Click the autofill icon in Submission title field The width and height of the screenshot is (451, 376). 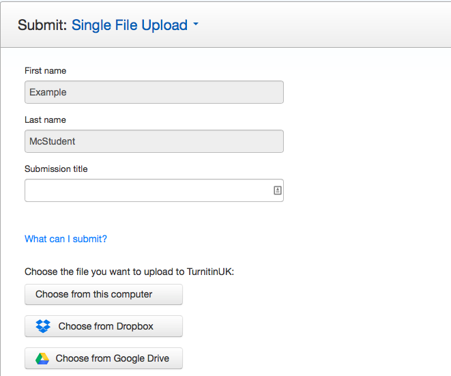click(277, 190)
